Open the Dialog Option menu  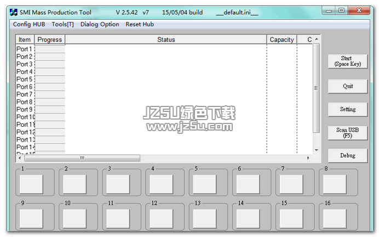(x=100, y=24)
